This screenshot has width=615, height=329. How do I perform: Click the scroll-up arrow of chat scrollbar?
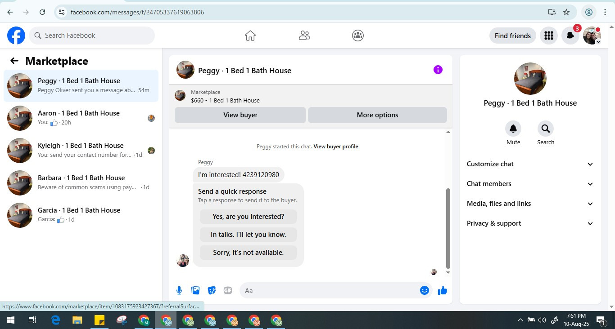pyautogui.click(x=448, y=132)
